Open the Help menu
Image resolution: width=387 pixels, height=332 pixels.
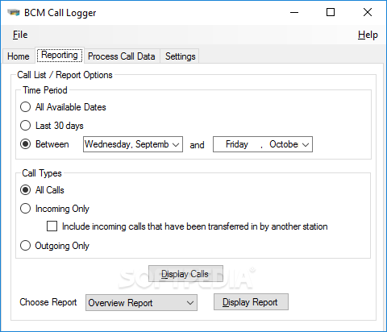coord(368,35)
